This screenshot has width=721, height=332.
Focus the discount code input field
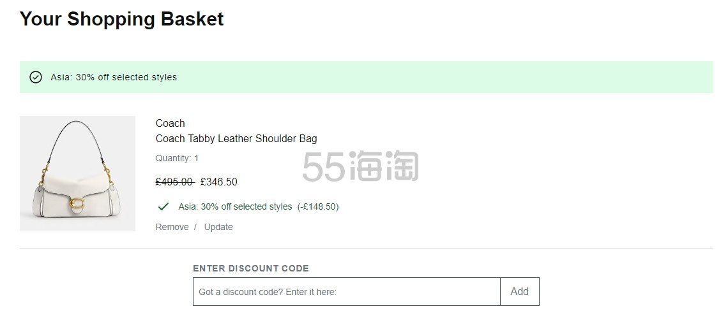pos(347,292)
